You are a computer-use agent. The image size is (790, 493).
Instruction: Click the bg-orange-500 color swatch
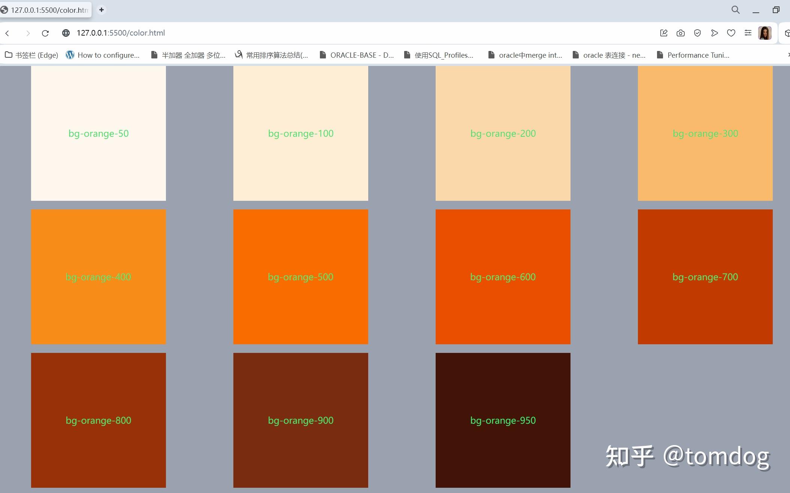point(300,276)
